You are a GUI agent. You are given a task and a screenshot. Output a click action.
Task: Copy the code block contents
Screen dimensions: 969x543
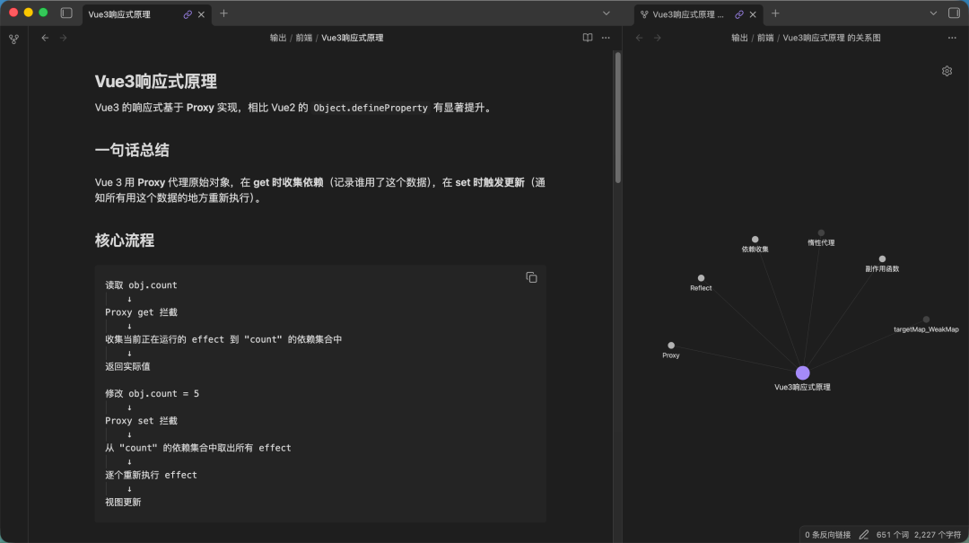click(531, 277)
